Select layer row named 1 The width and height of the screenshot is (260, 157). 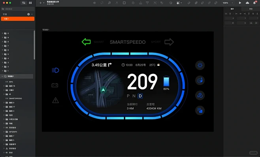click(17, 71)
